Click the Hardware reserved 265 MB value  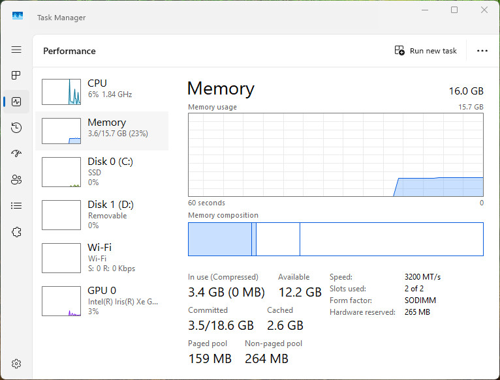click(417, 312)
